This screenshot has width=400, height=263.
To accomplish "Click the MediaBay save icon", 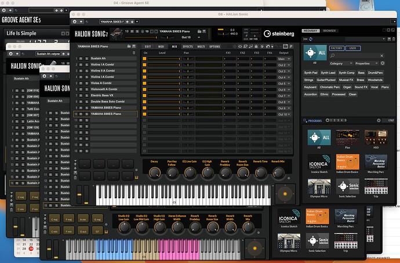I will click(390, 39).
